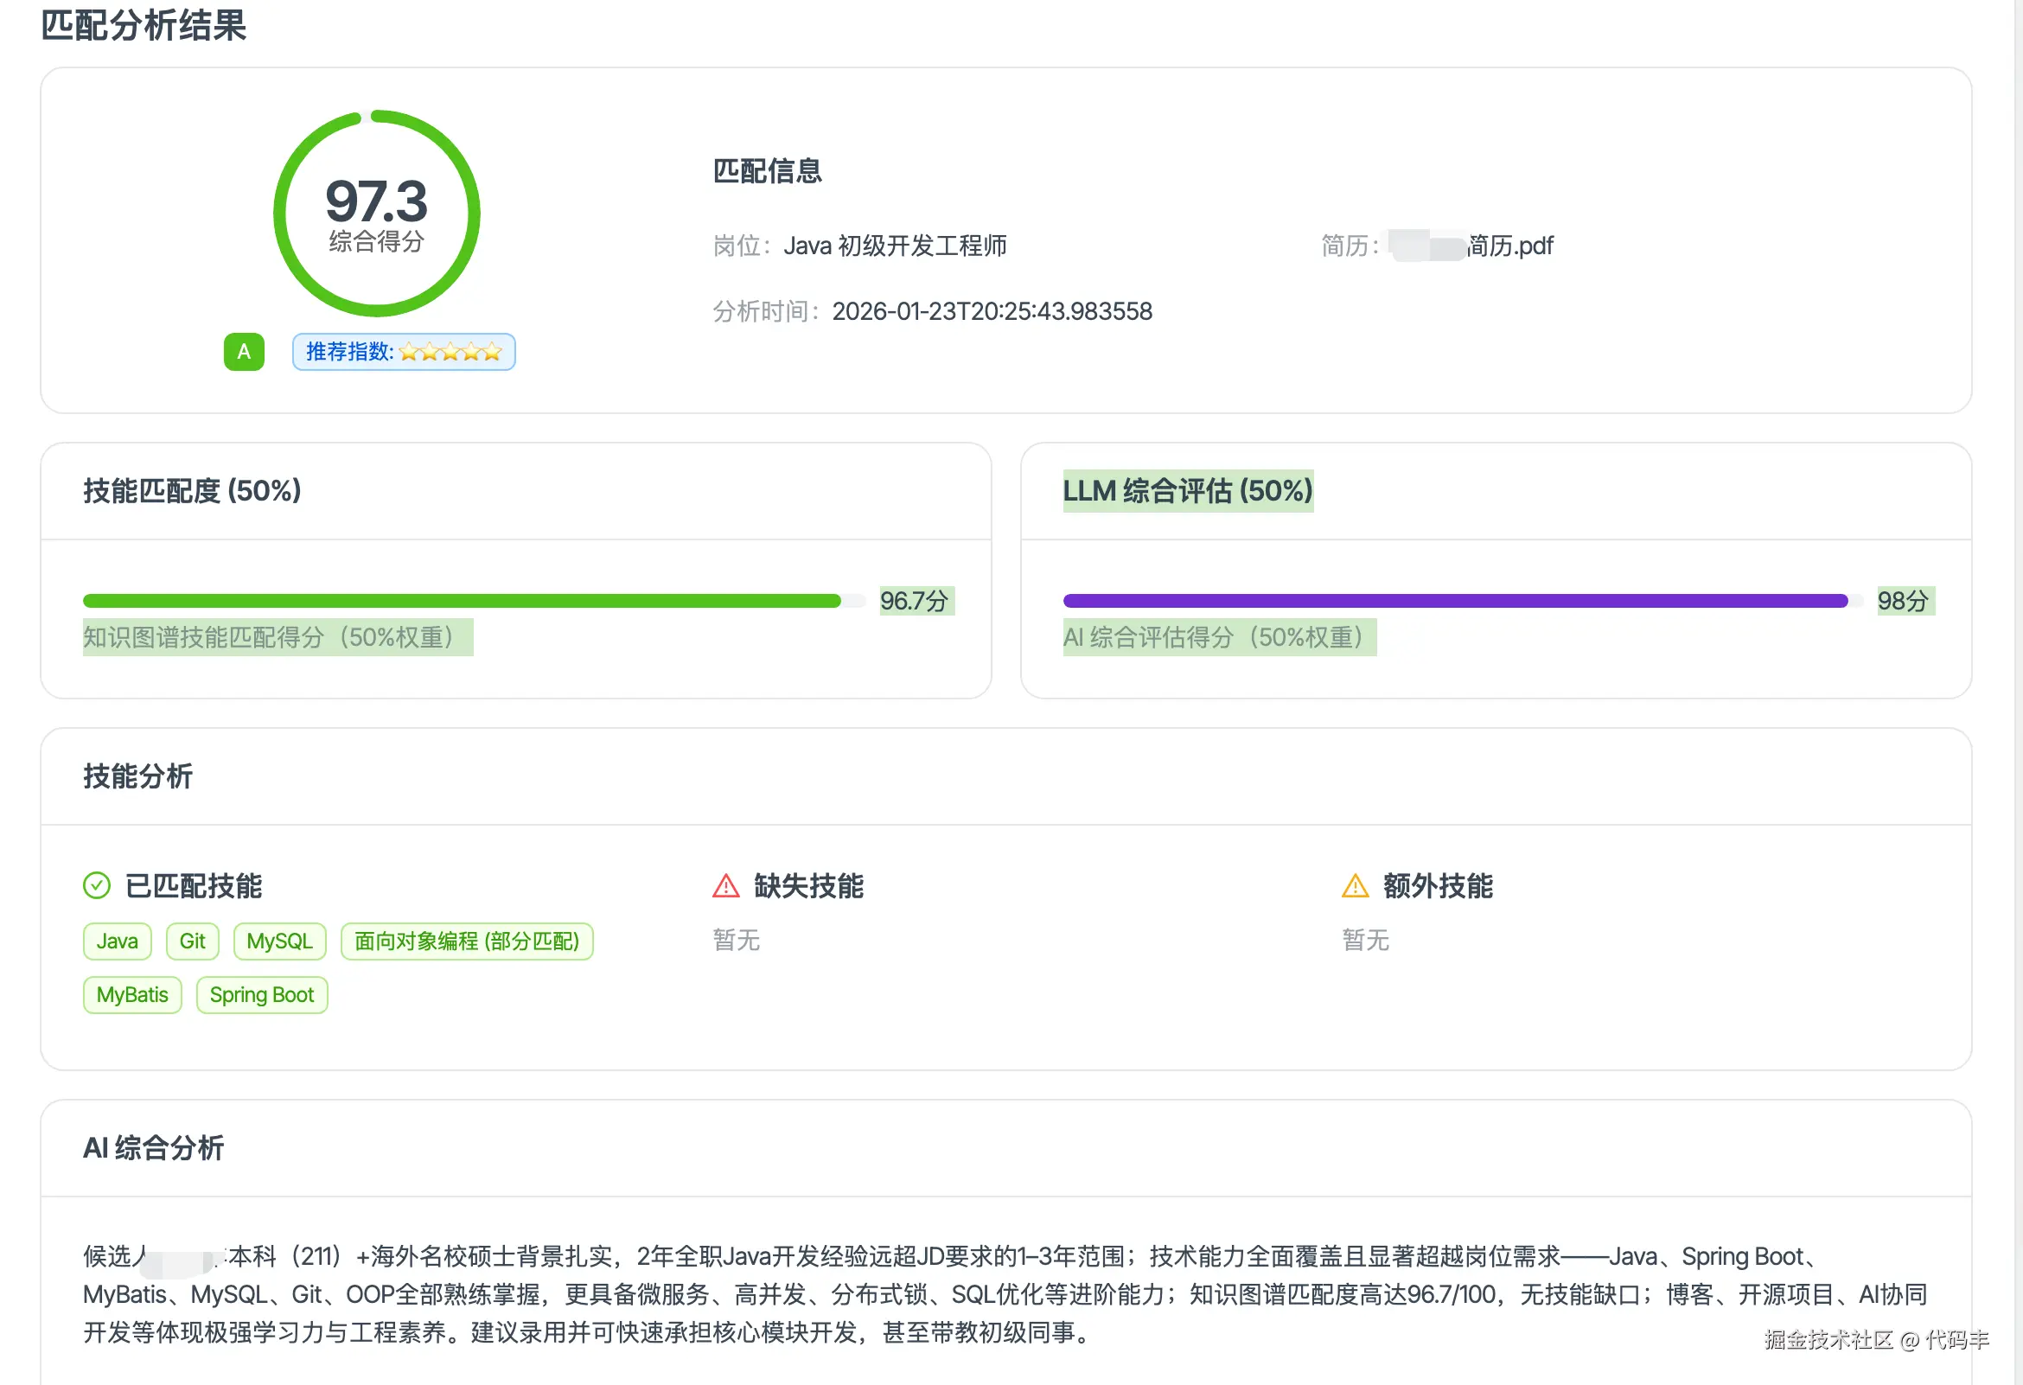The image size is (2023, 1385).
Task: Select the MyBatis skill tag
Action: pyautogui.click(x=132, y=995)
